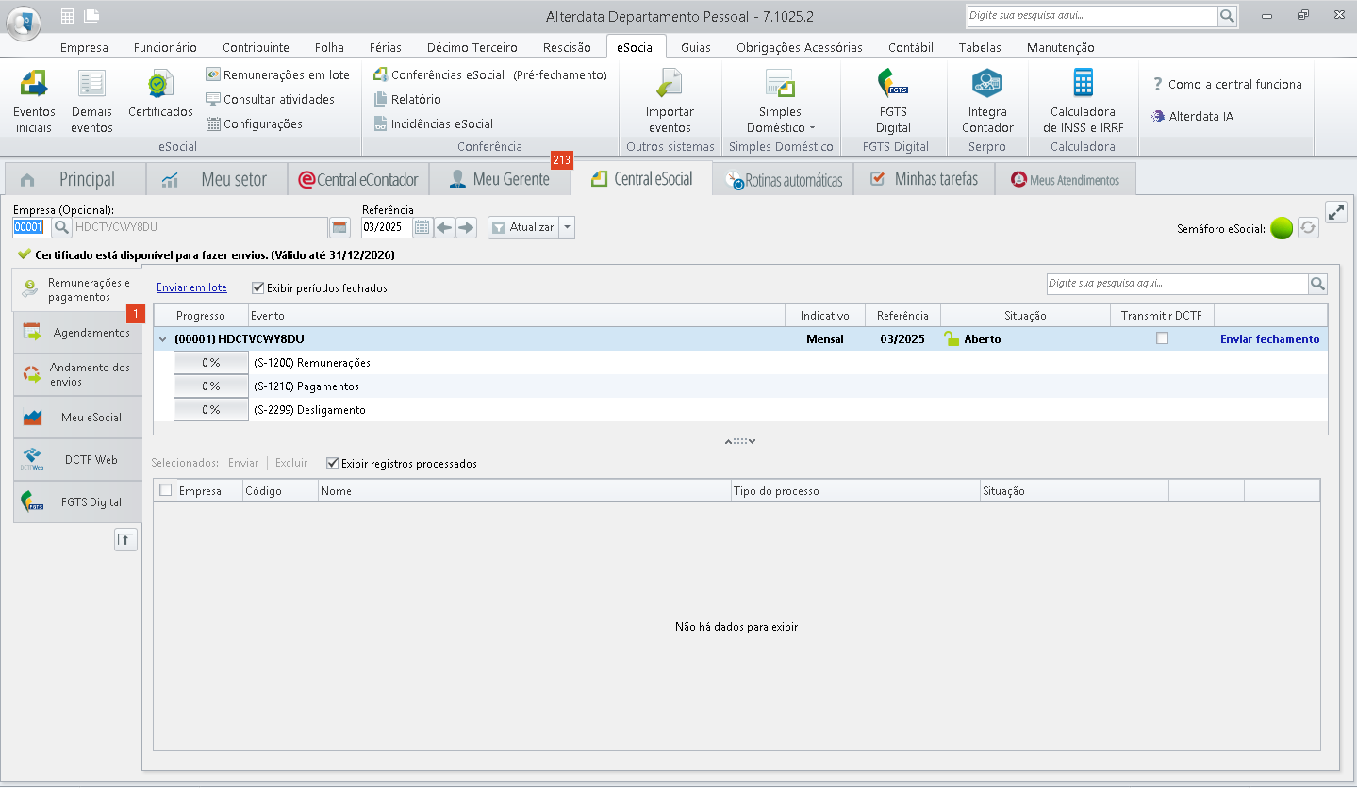Viewport: 1357px width, 788px height.
Task: Open the company list icon beside Empresa name
Action: point(339,227)
